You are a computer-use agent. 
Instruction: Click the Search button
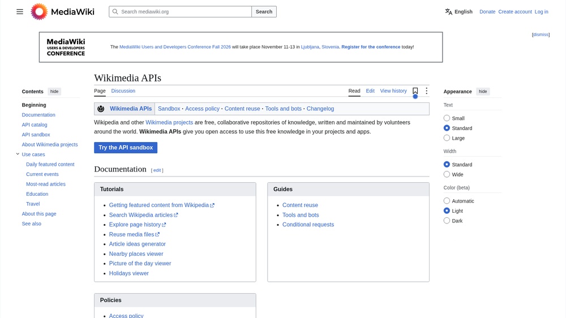pos(264,11)
